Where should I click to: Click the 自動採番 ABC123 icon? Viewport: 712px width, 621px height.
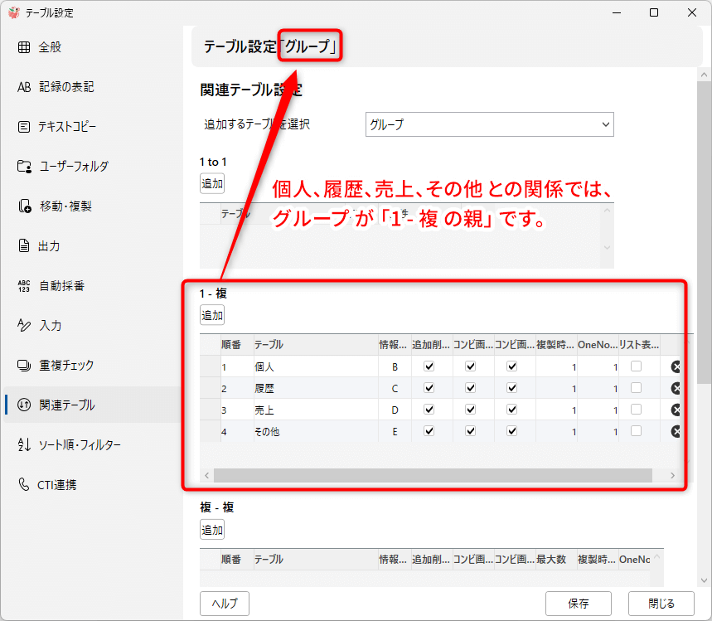(24, 286)
